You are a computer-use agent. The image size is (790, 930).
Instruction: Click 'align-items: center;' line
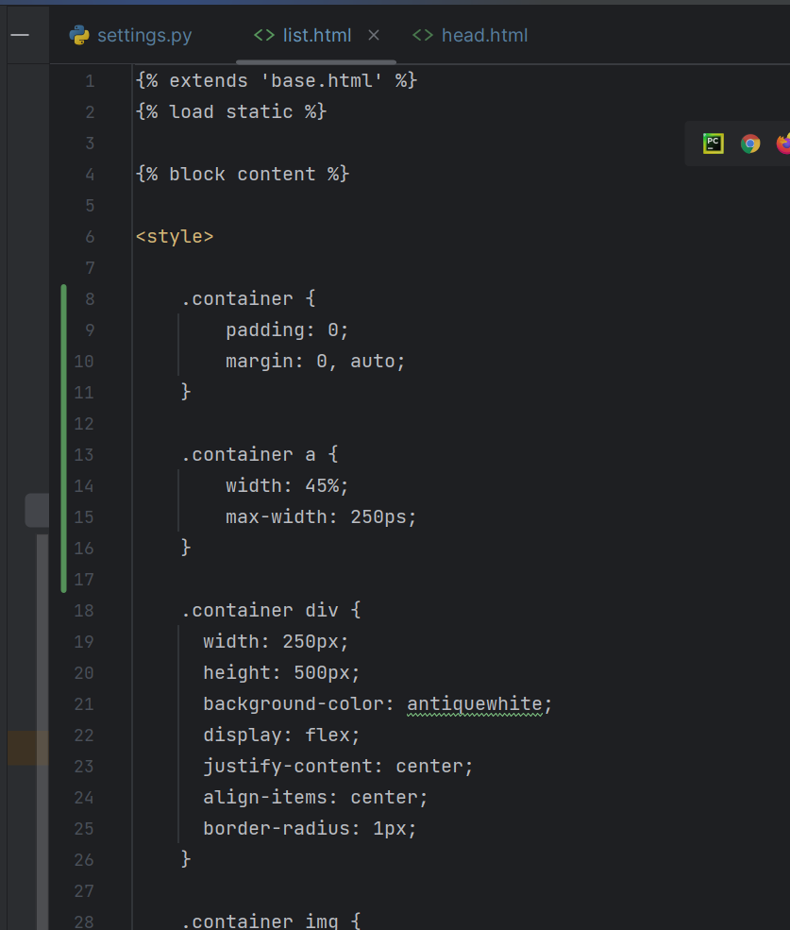tap(315, 797)
